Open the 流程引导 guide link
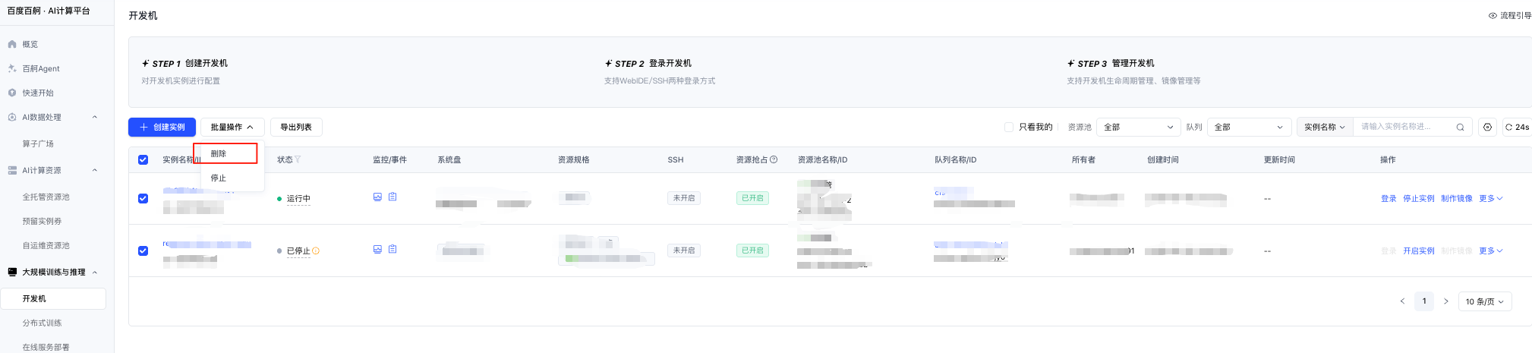 1510,15
